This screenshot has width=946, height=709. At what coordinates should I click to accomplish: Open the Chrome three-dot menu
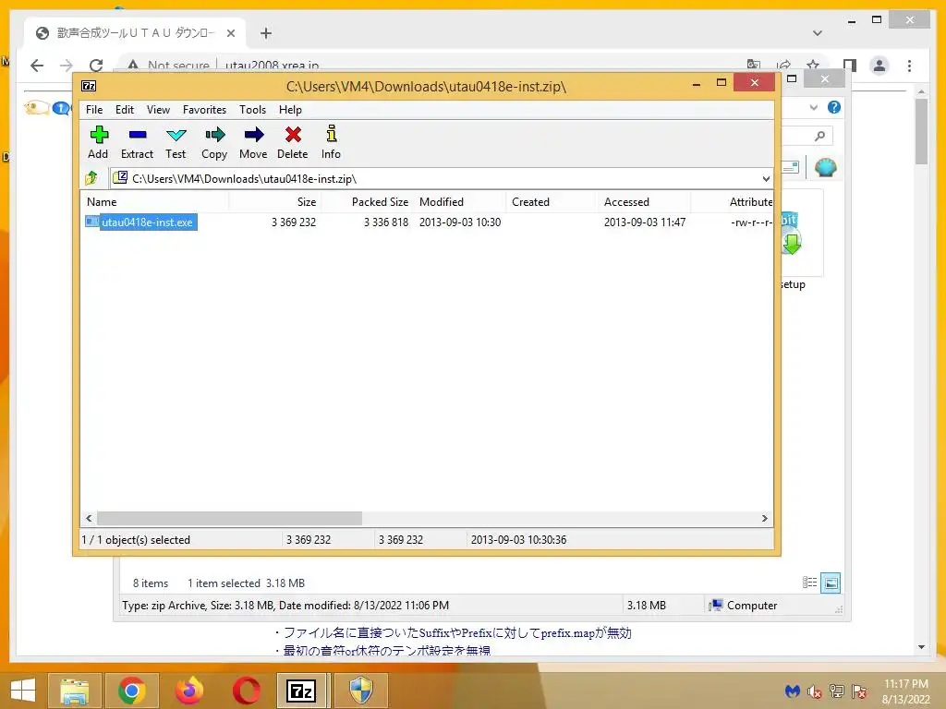909,66
